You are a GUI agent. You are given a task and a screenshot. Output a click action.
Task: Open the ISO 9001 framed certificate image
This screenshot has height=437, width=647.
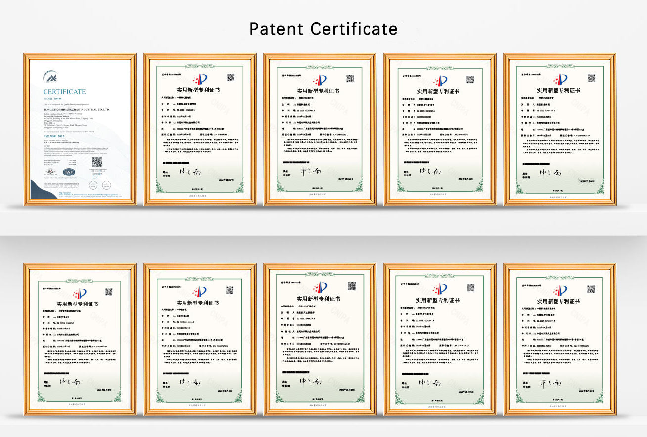pos(80,129)
